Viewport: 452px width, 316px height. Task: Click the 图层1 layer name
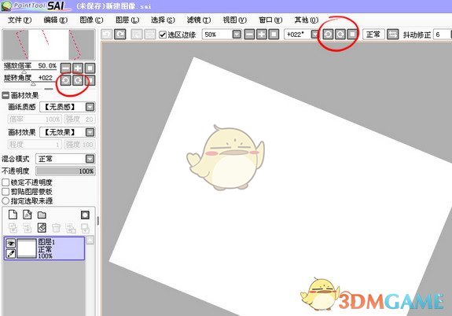[46, 242]
